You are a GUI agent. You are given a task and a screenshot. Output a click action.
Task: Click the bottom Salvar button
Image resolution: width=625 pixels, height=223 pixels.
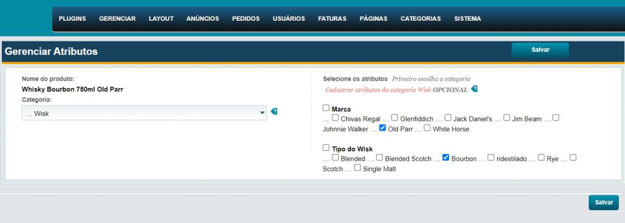click(604, 202)
